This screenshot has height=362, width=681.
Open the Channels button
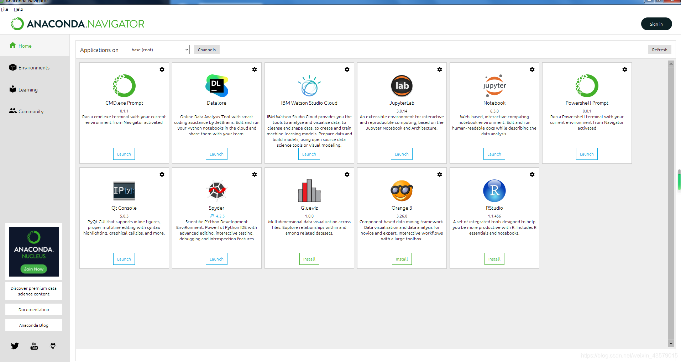(207, 49)
